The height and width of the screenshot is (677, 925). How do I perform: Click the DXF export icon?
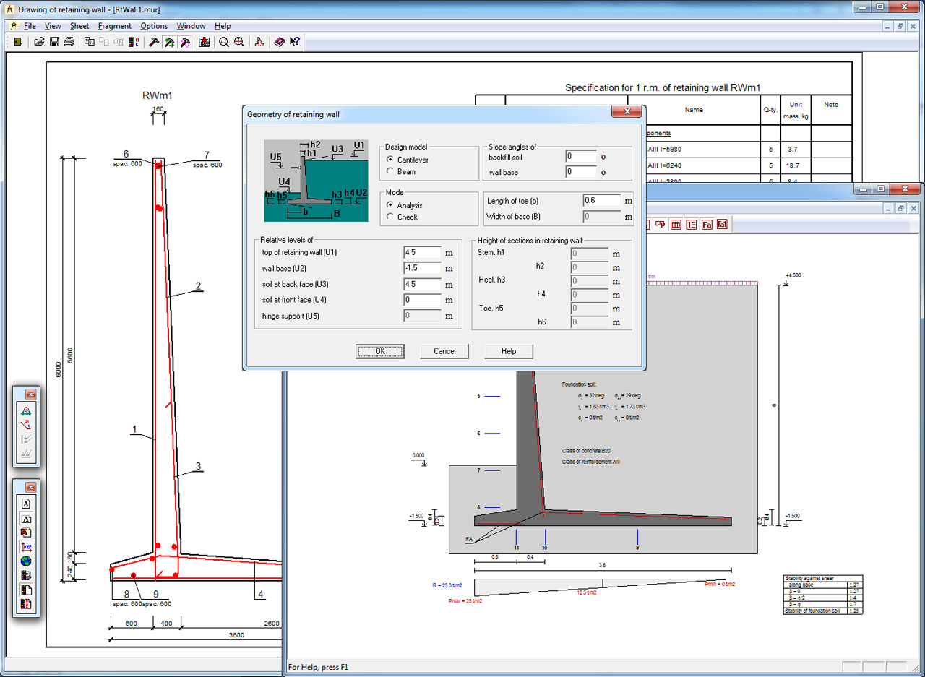pos(26,547)
